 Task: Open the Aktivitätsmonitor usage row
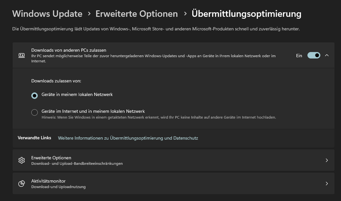tap(173, 184)
